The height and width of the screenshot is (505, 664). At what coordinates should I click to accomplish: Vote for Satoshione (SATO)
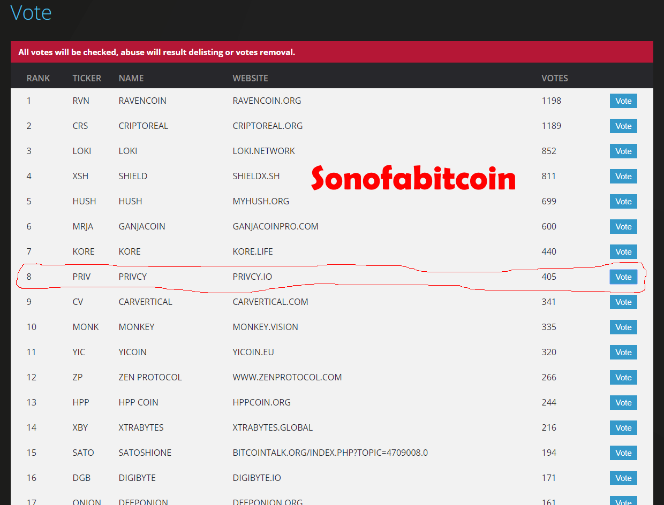coord(623,453)
